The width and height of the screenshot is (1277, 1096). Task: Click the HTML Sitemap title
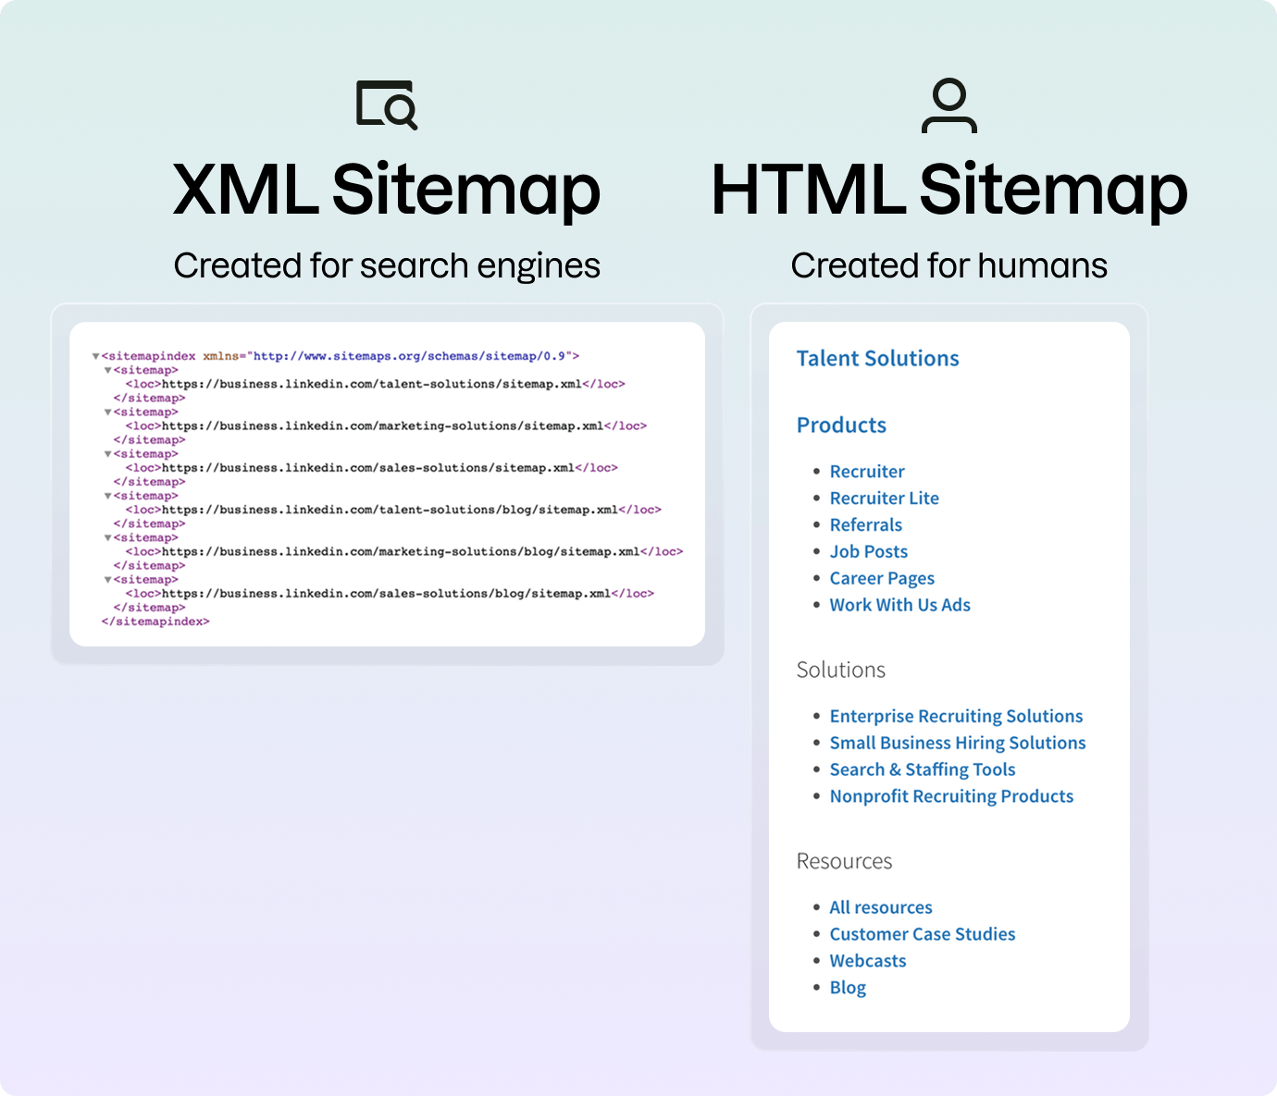click(x=949, y=191)
